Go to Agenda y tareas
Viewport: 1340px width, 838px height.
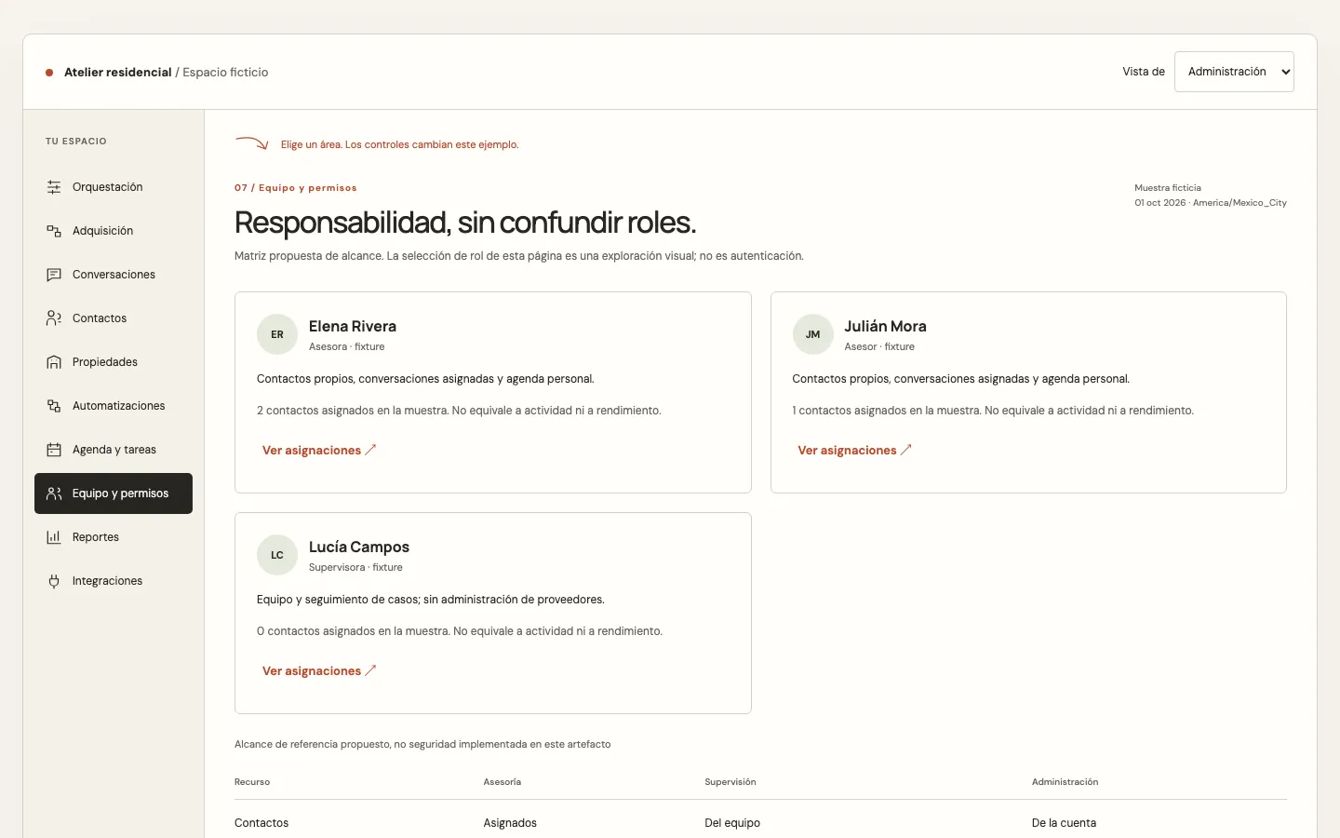(114, 450)
